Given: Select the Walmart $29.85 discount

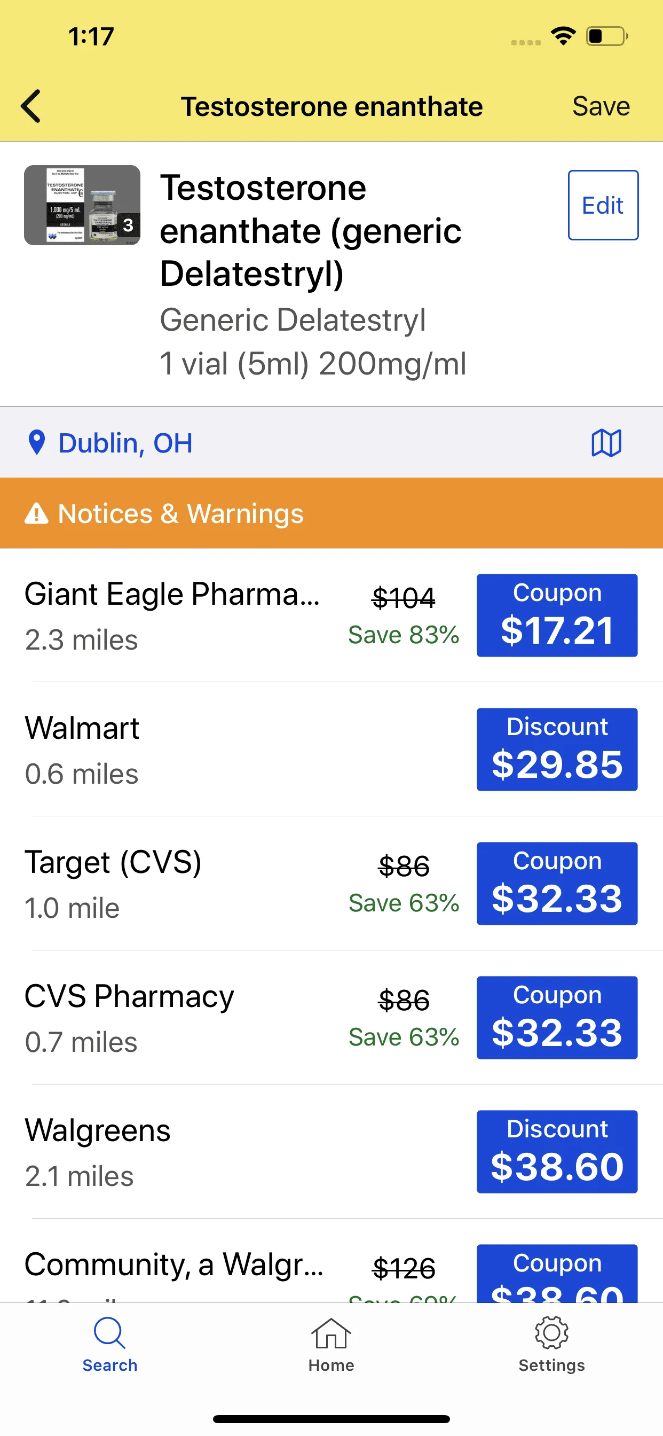Looking at the screenshot, I should [557, 749].
